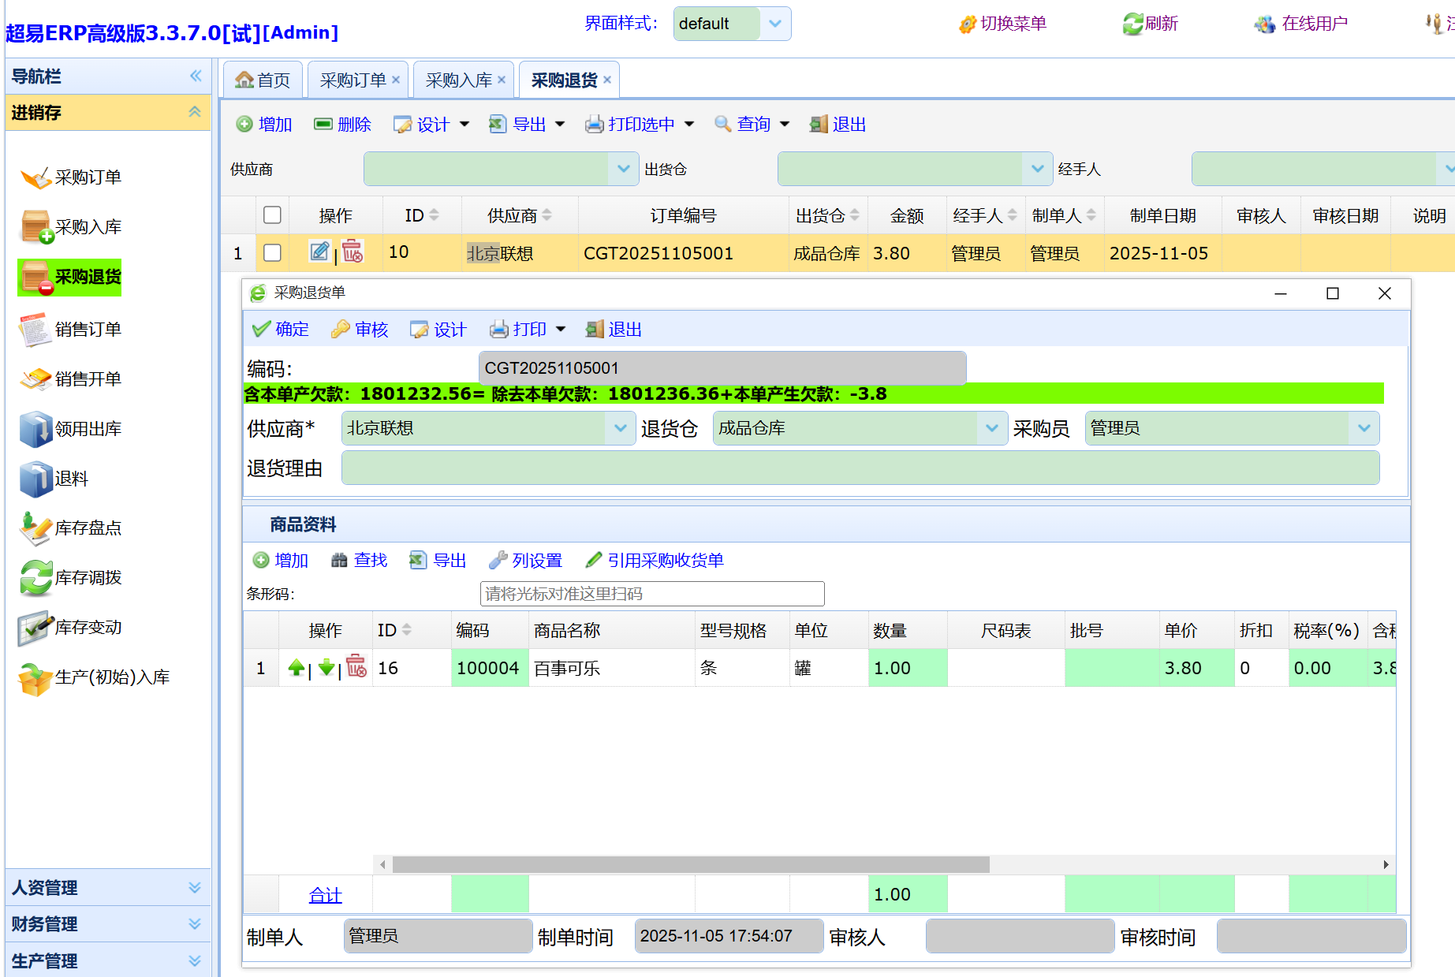Viewport: 1455px width, 977px height.
Task: Tick the select-all checkbox in list header
Action: 272,214
